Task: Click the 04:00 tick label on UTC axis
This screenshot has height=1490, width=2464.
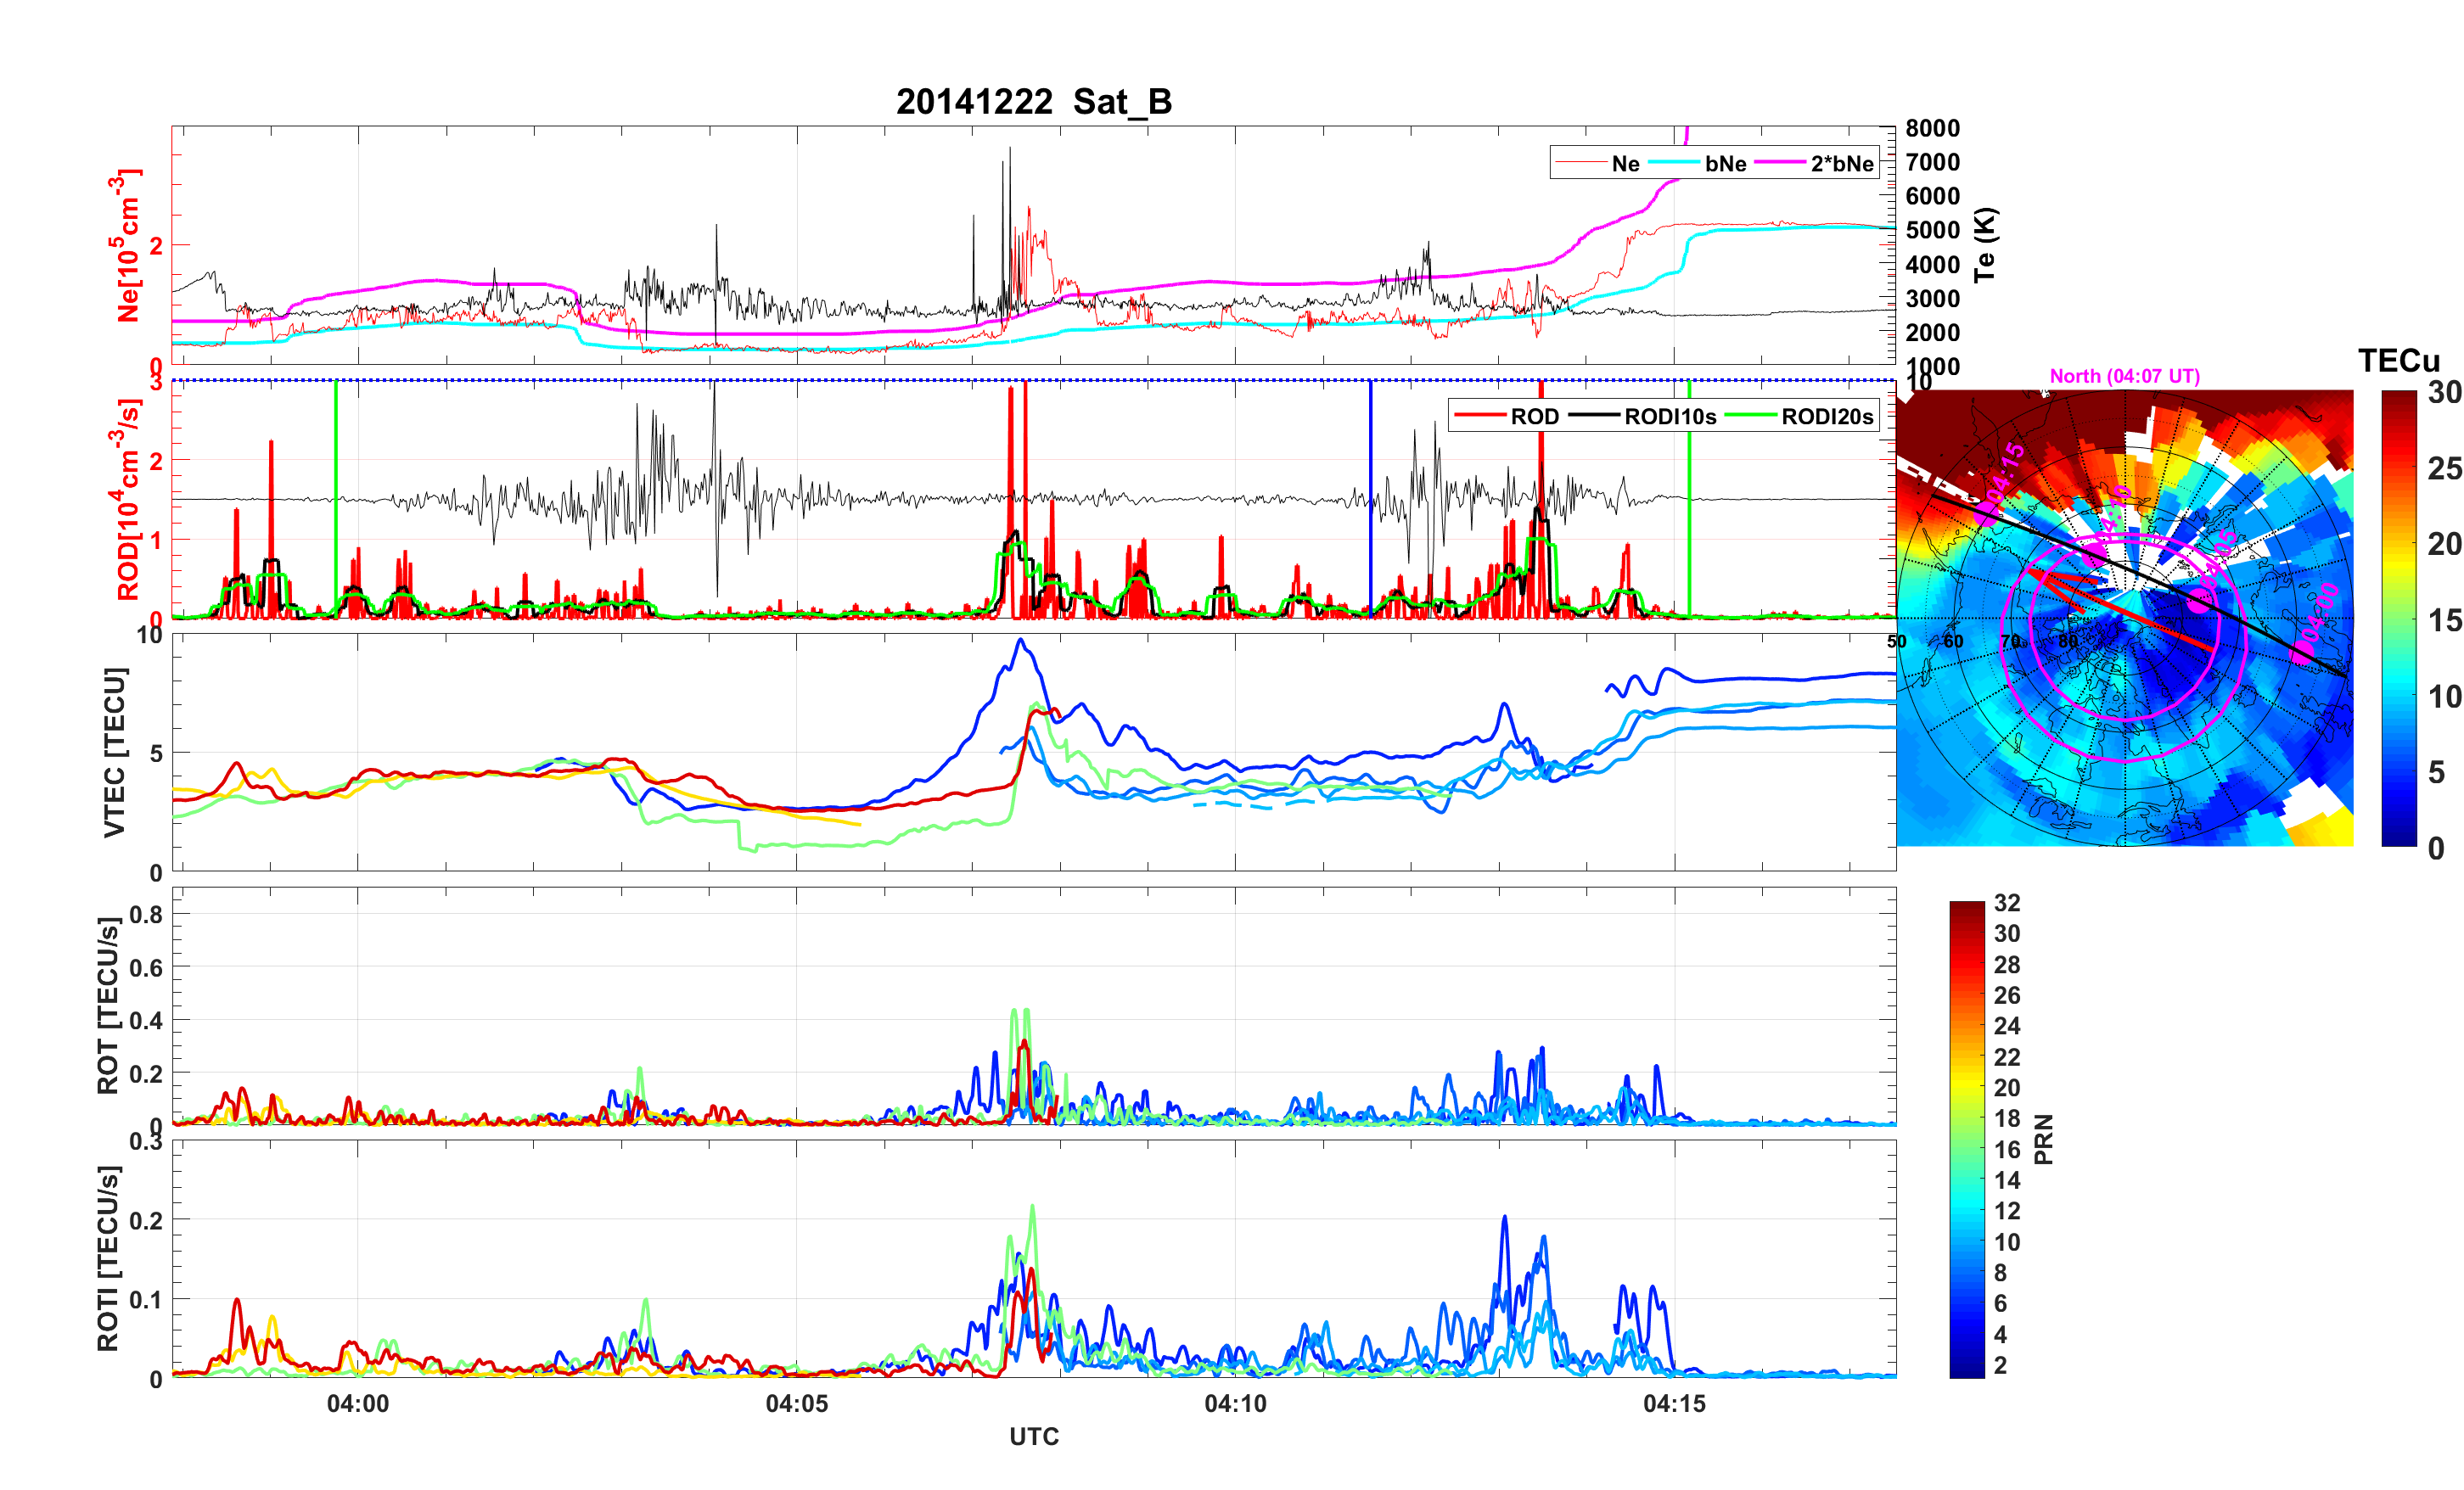Action: pyautogui.click(x=358, y=1404)
